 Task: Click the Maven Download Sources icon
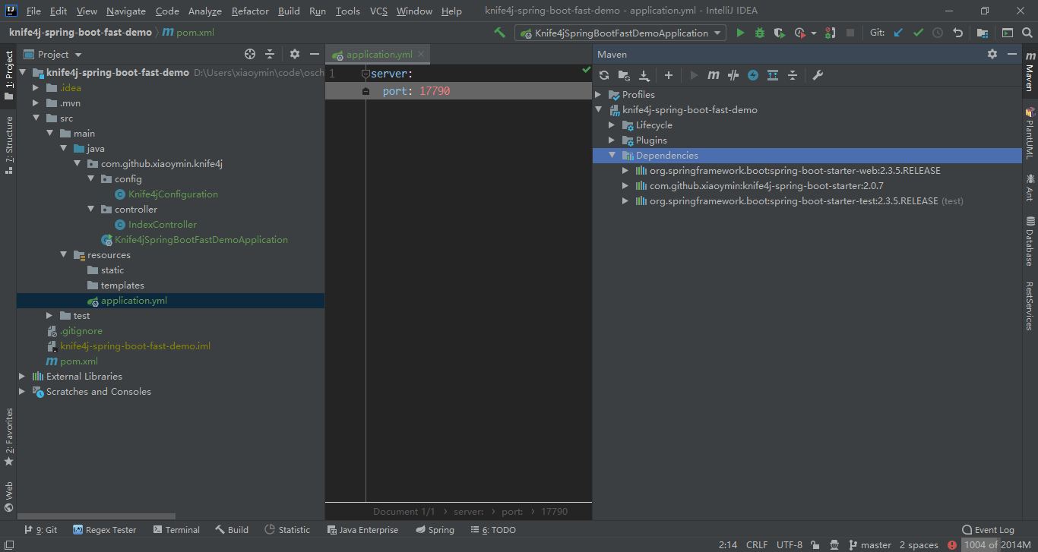[644, 75]
